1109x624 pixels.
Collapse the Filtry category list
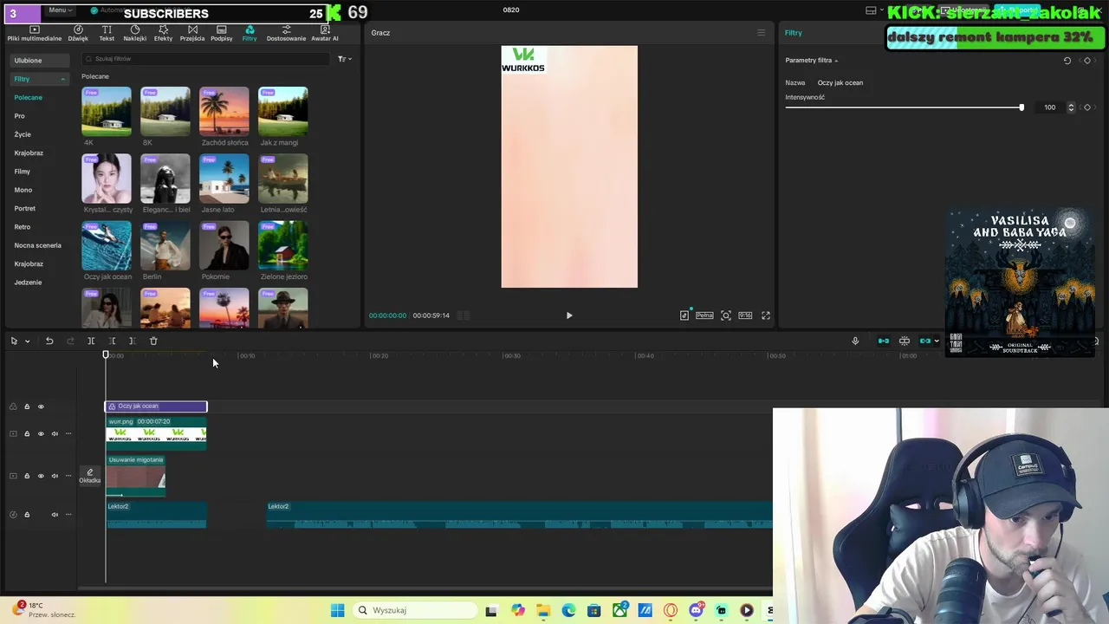point(62,79)
